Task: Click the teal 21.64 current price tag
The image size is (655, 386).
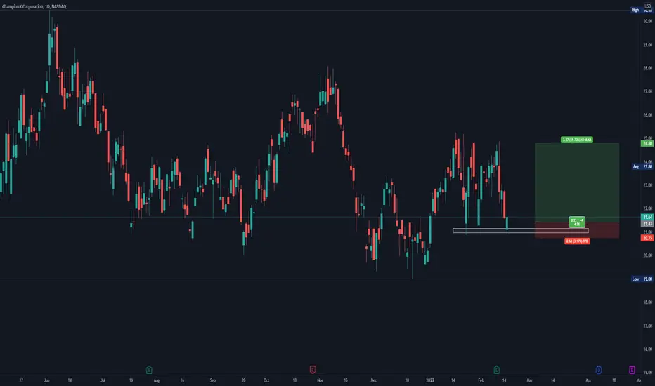Action: click(647, 217)
